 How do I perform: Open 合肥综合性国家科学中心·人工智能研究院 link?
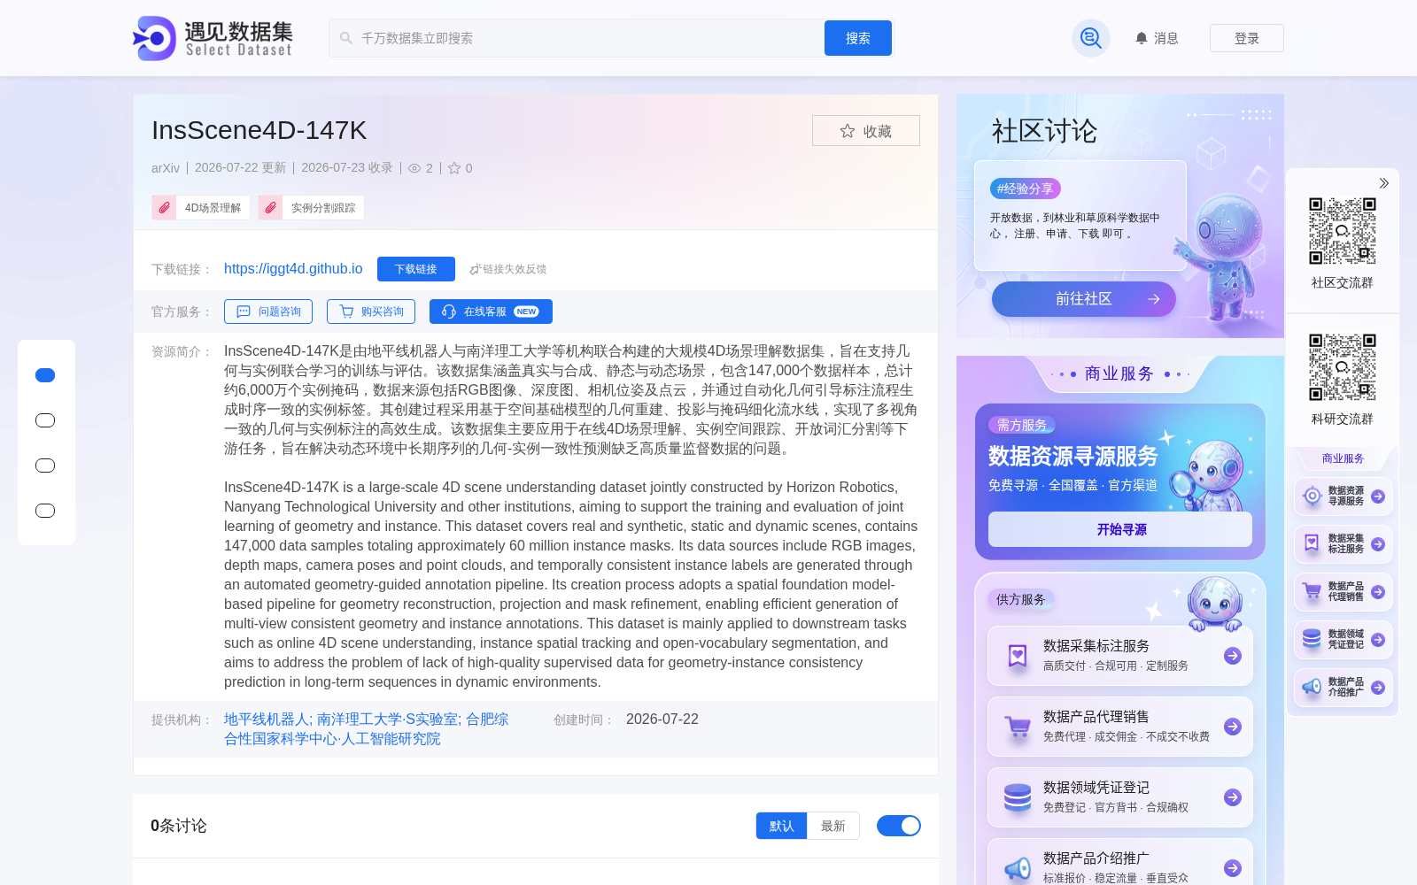(x=367, y=729)
